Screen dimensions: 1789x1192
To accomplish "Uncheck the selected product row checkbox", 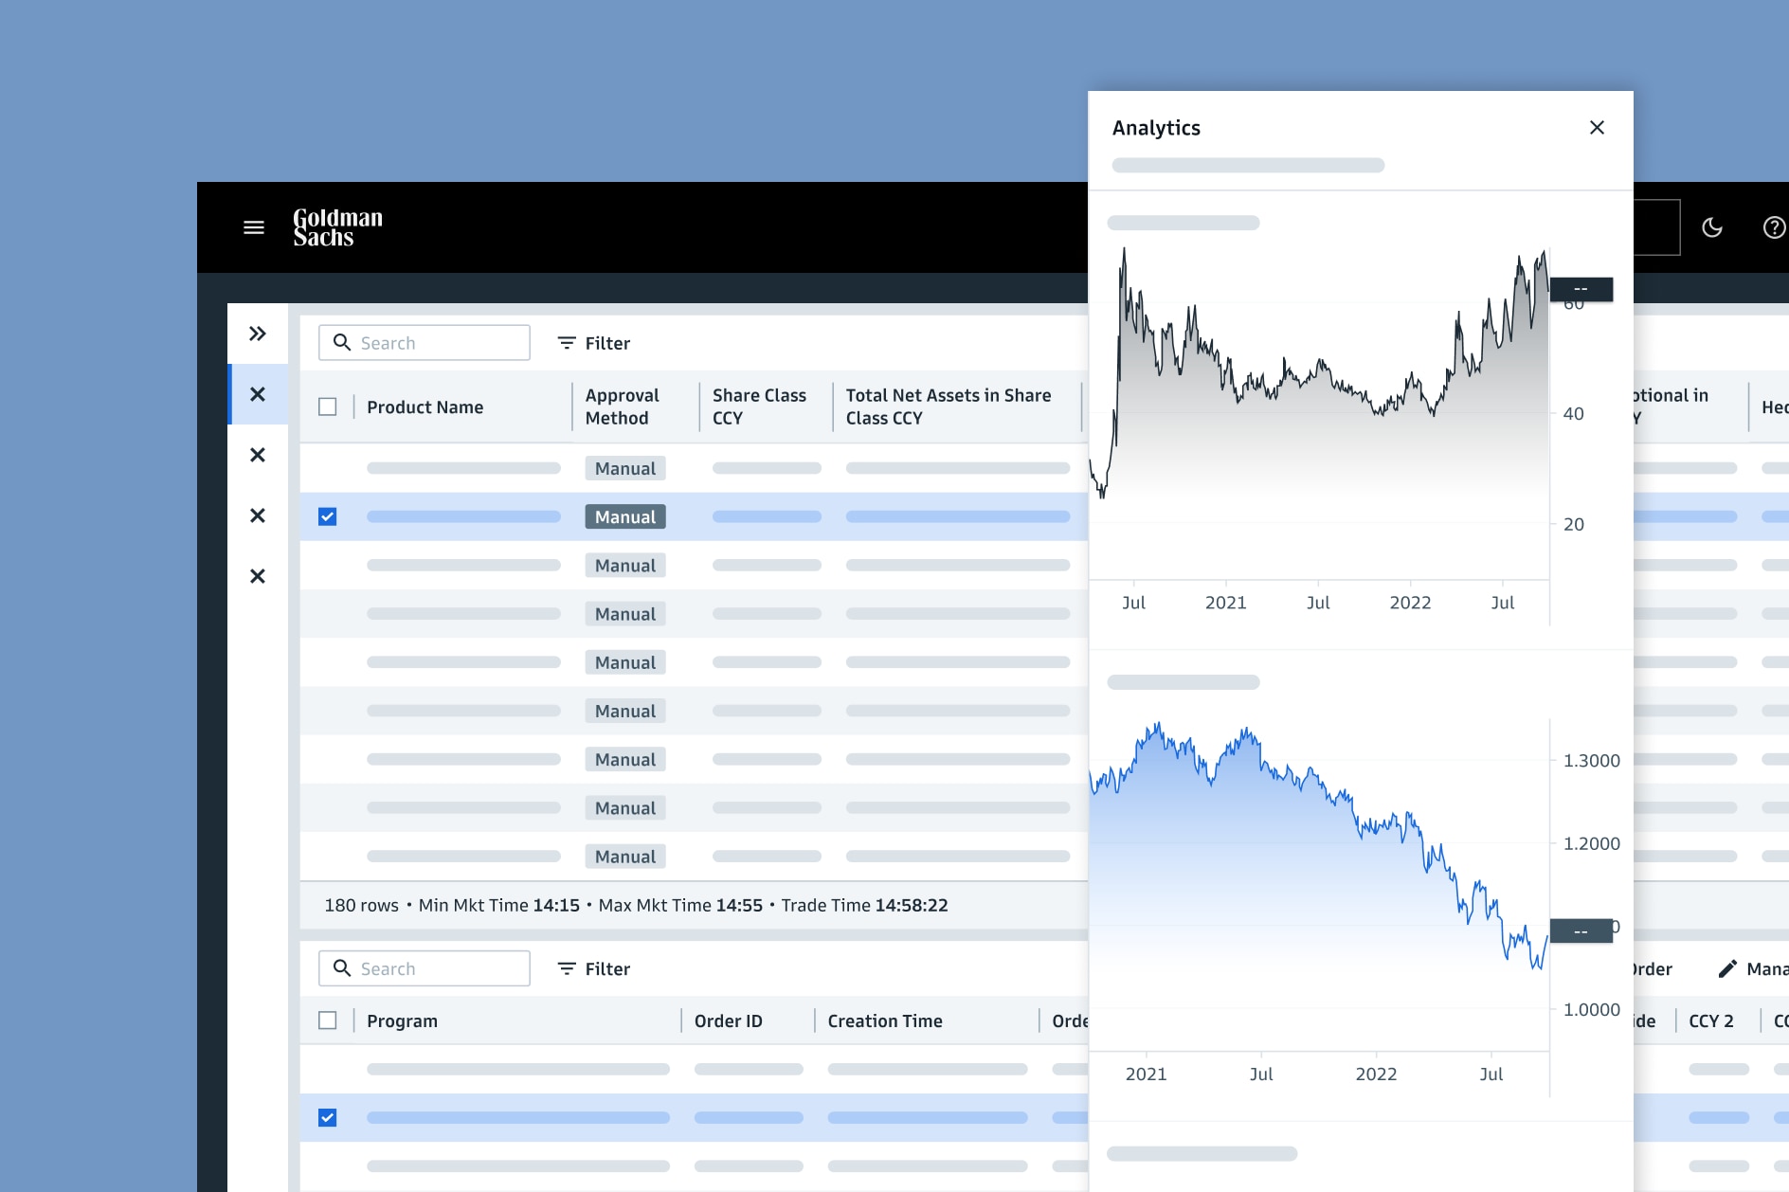I will (328, 517).
